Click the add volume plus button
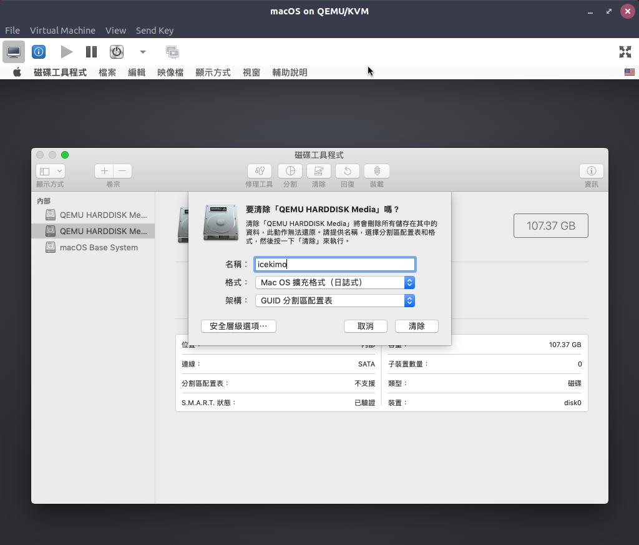This screenshot has height=545, width=639. point(104,171)
